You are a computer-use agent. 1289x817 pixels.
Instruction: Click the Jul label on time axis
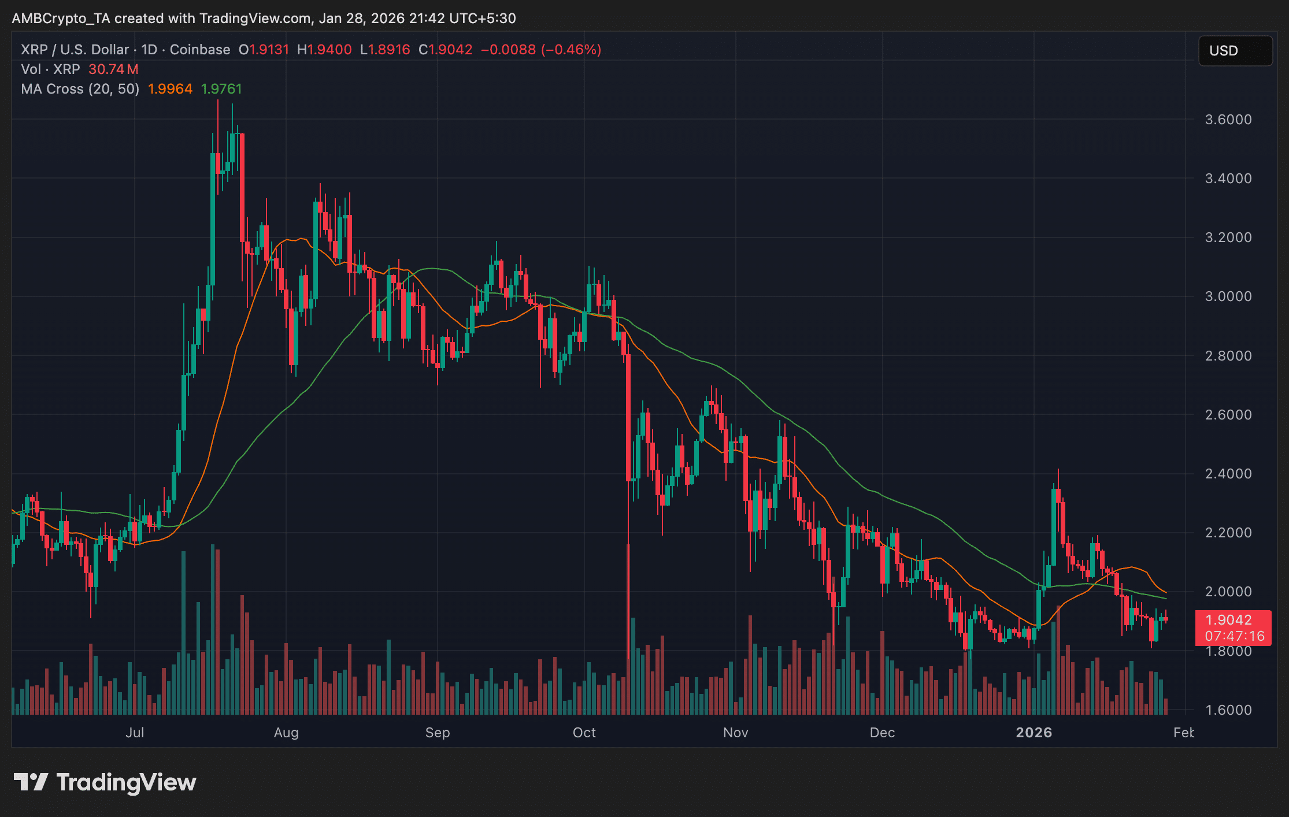coord(135,733)
